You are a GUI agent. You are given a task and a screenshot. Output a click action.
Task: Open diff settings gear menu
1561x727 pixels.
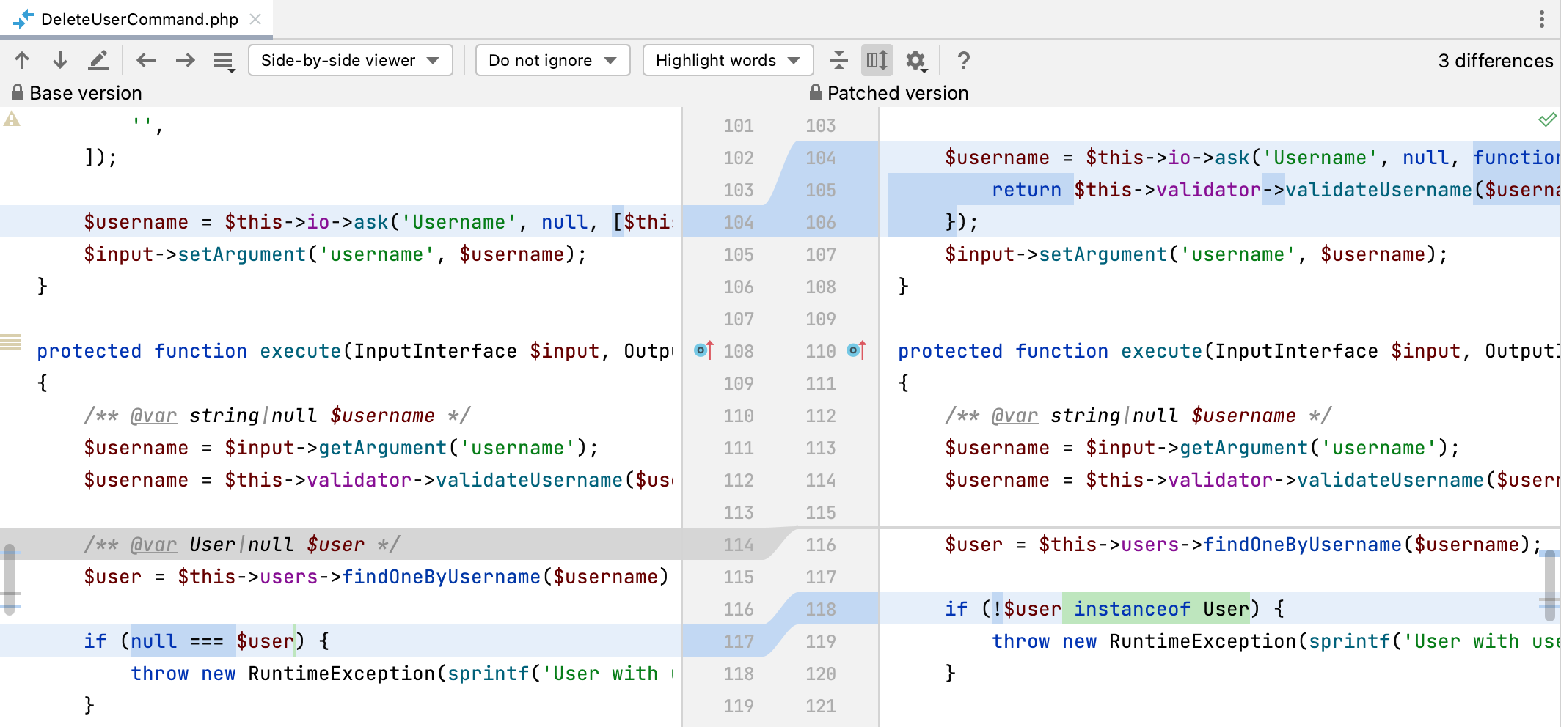click(916, 61)
